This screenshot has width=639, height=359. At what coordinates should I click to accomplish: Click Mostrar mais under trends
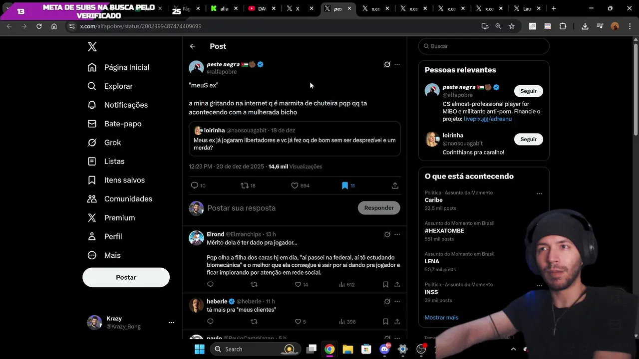(441, 318)
